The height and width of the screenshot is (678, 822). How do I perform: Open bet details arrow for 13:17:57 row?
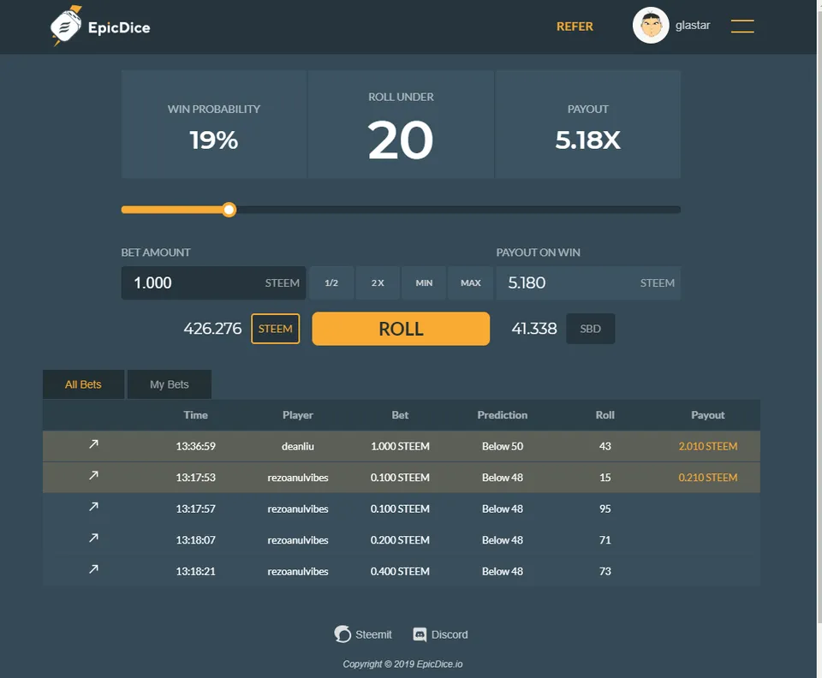93,507
